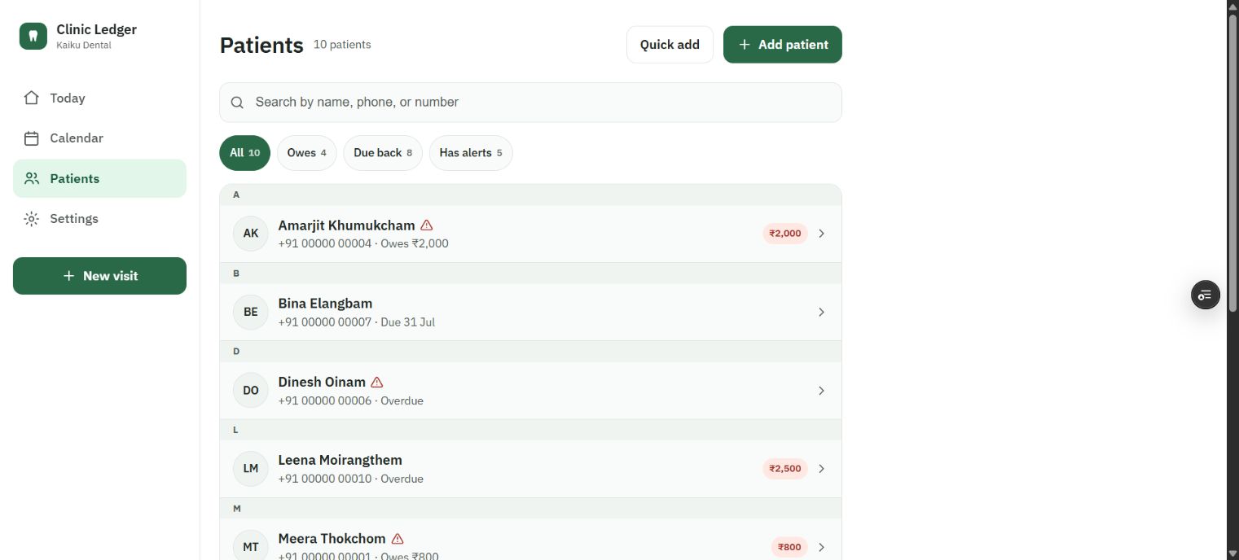Click '+91 00000 00010 · Overdue' text
The width and height of the screenshot is (1239, 560).
pyautogui.click(x=351, y=479)
